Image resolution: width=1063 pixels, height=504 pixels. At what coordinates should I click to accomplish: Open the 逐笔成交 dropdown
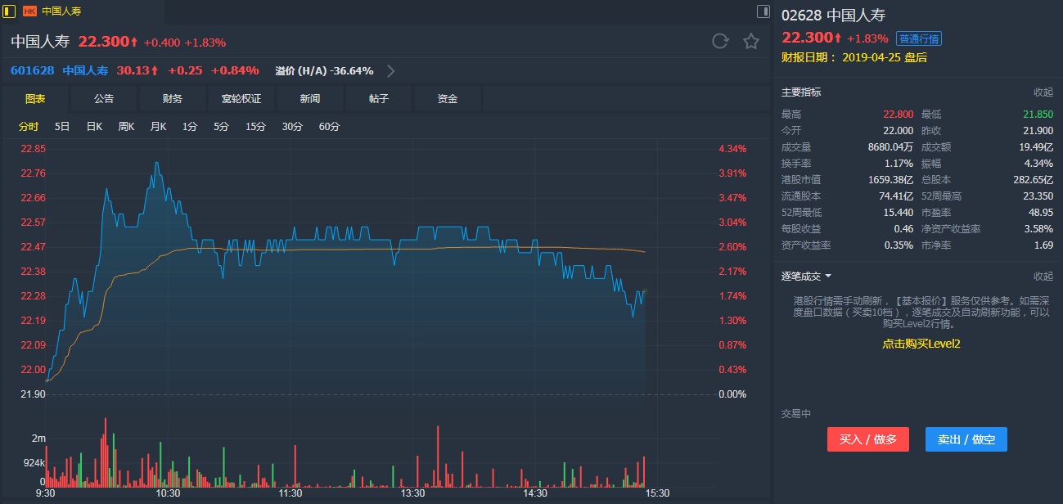click(828, 277)
